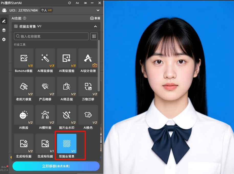Open the settings gear sidebar tab

[4, 39]
